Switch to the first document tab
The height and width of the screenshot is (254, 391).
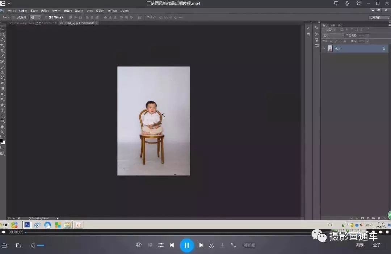coord(33,23)
